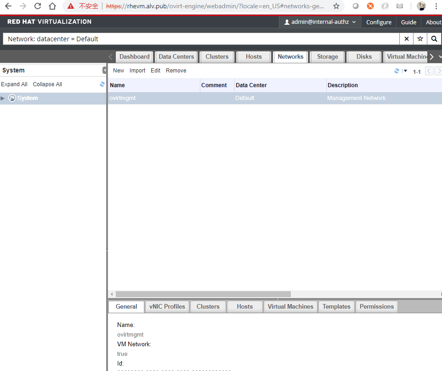This screenshot has height=371, width=442.
Task: Go forward using browser forward arrow
Action: [x=23, y=6]
